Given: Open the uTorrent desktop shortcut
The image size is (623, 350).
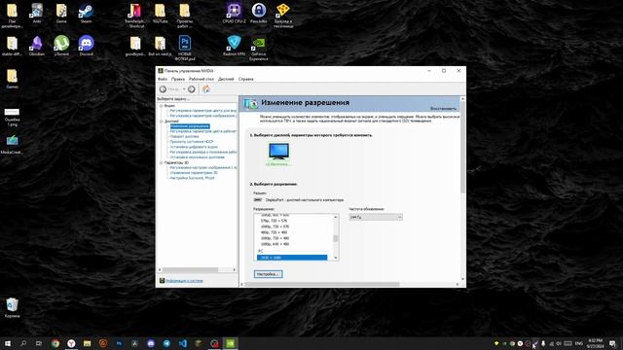Looking at the screenshot, I should 61,46.
